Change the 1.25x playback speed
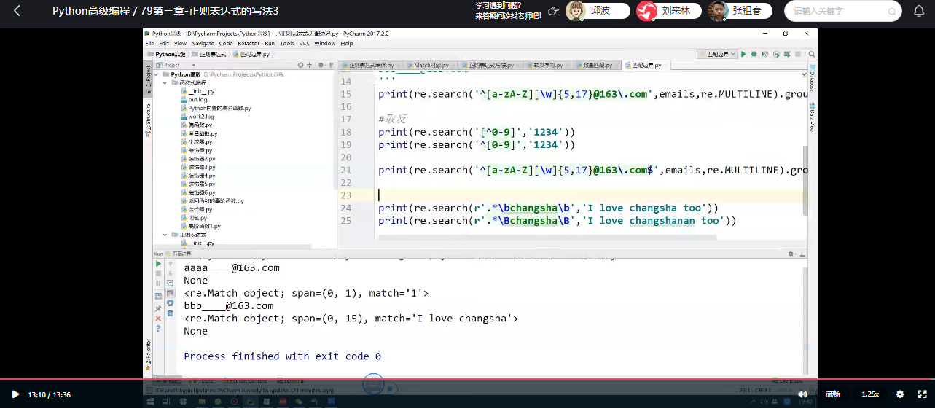935x414 pixels. pos(870,394)
